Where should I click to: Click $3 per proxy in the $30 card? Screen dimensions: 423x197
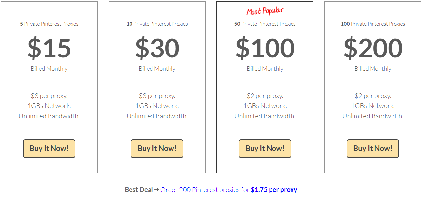(157, 96)
